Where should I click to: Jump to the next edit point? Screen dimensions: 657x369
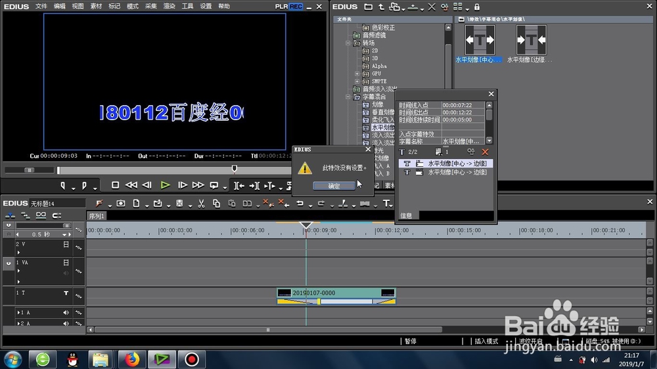(254, 186)
